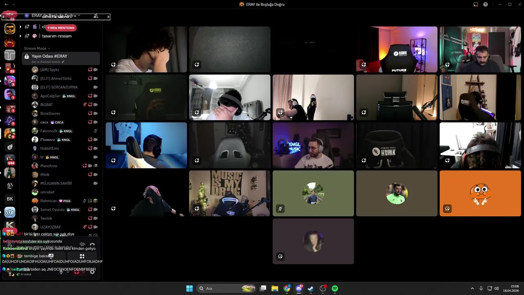The image size is (524, 295).
Task: Open clock showing 23:08 in taskbar
Action: (x=511, y=288)
